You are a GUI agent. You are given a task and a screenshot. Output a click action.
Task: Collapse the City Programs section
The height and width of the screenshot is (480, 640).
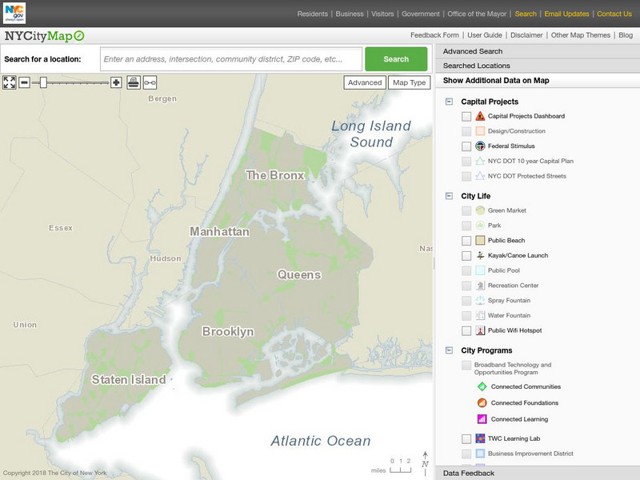[x=451, y=350]
